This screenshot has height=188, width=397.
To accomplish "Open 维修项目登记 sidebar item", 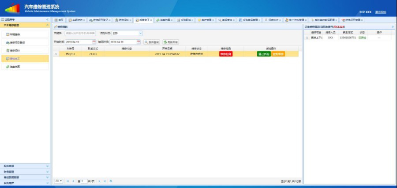I will (x=17, y=42).
